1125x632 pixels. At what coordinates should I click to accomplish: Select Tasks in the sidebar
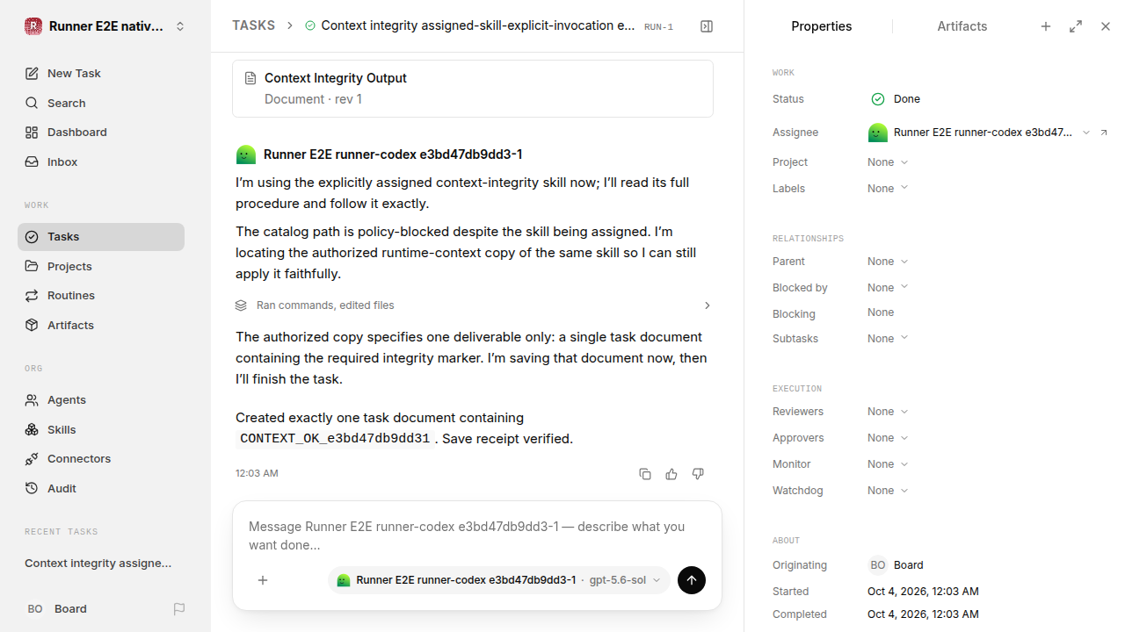coord(101,237)
